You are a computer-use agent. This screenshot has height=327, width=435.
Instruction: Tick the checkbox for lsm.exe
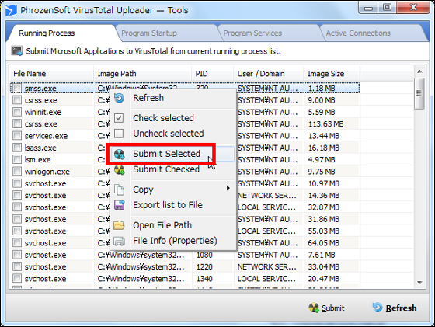coord(17,159)
